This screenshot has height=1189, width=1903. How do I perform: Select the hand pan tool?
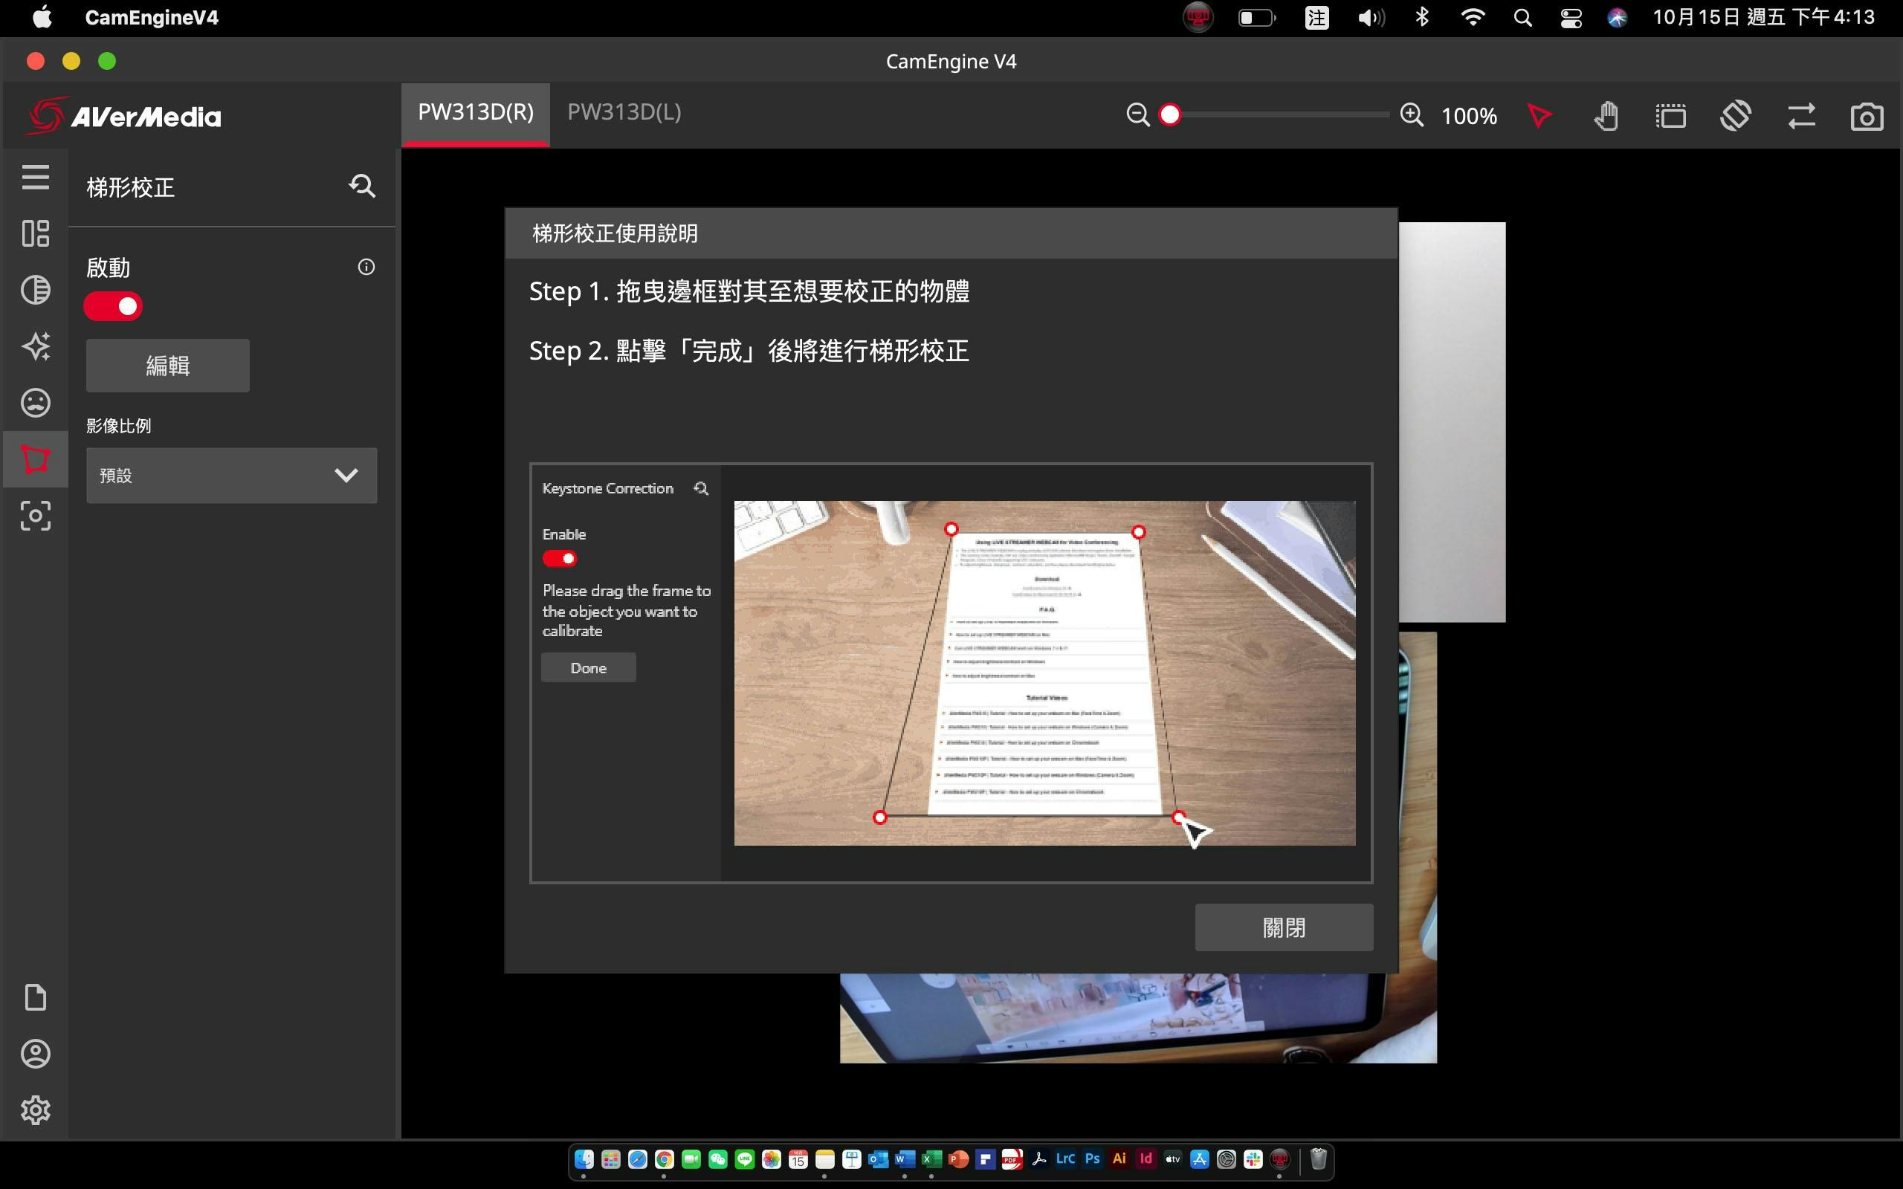1606,117
